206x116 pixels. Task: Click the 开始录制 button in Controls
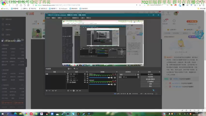point(150,77)
